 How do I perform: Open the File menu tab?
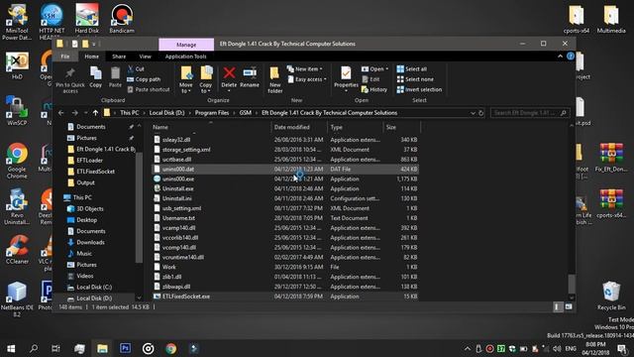tap(64, 57)
